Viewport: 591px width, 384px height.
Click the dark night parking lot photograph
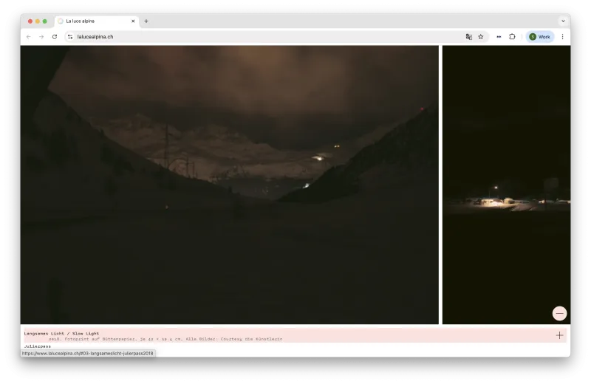[x=506, y=185]
